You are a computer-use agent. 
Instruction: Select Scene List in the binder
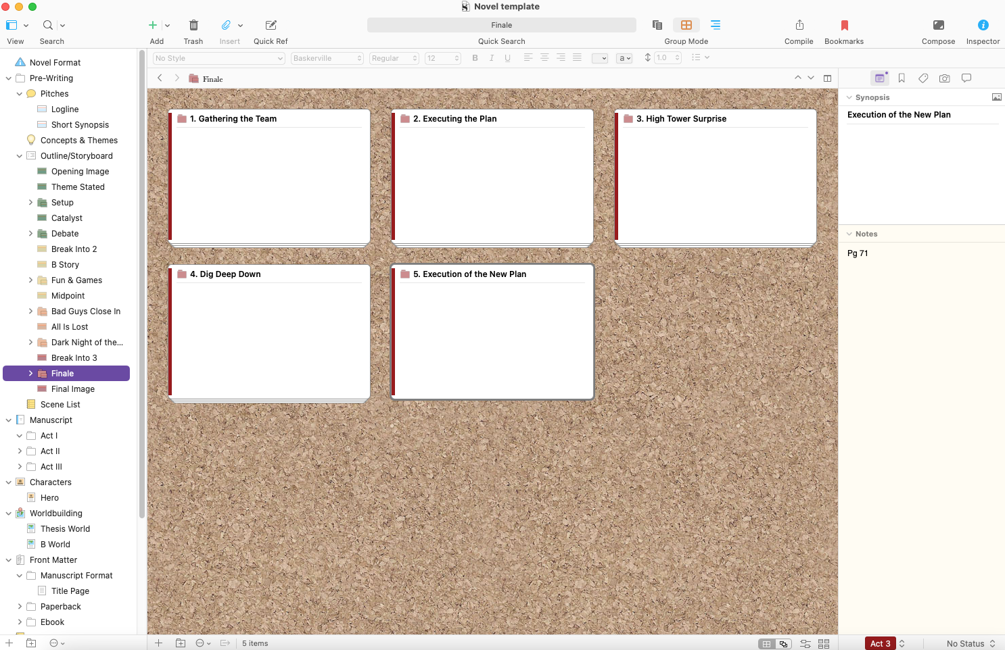pyautogui.click(x=60, y=405)
